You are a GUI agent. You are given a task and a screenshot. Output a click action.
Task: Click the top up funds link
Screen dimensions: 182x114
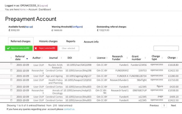pyautogui.click(x=29, y=27)
